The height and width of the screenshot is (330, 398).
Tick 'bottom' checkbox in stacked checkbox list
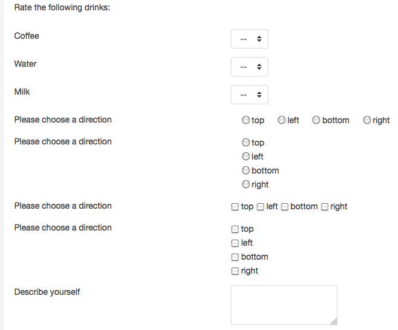point(235,257)
